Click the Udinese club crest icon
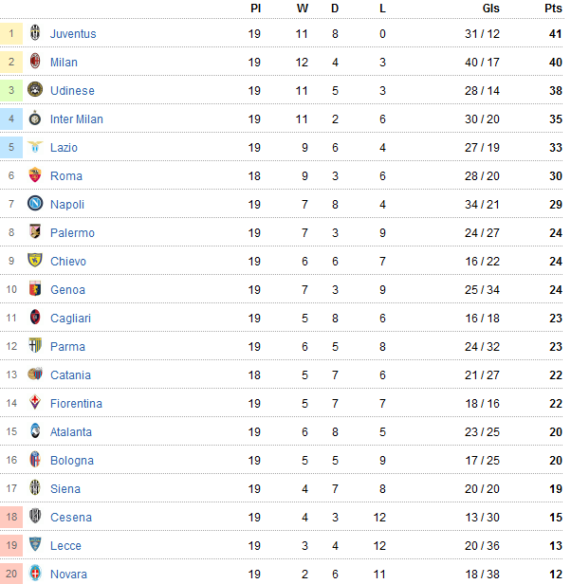571x584 pixels. pos(35,91)
